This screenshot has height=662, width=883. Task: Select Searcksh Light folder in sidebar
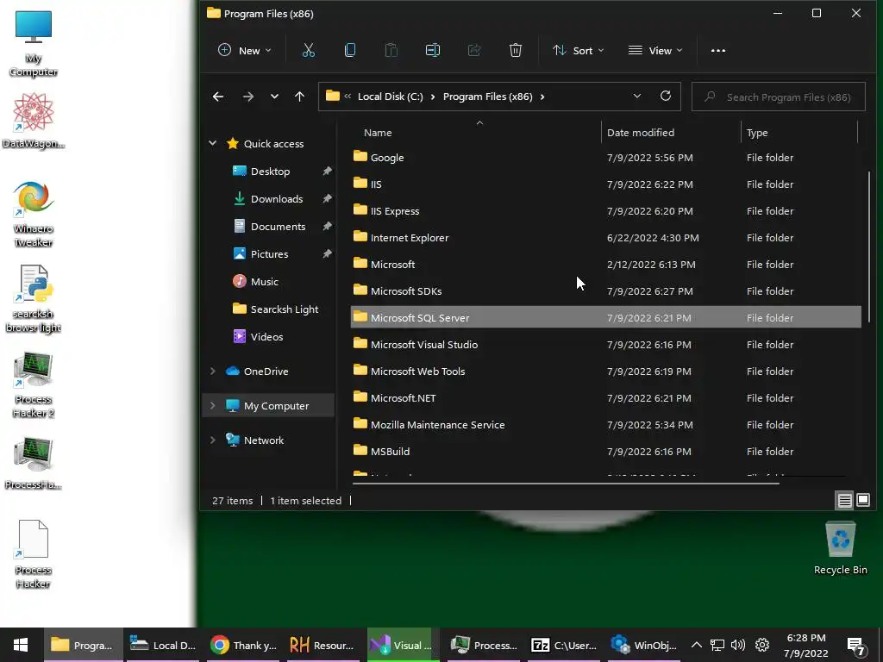click(x=284, y=309)
